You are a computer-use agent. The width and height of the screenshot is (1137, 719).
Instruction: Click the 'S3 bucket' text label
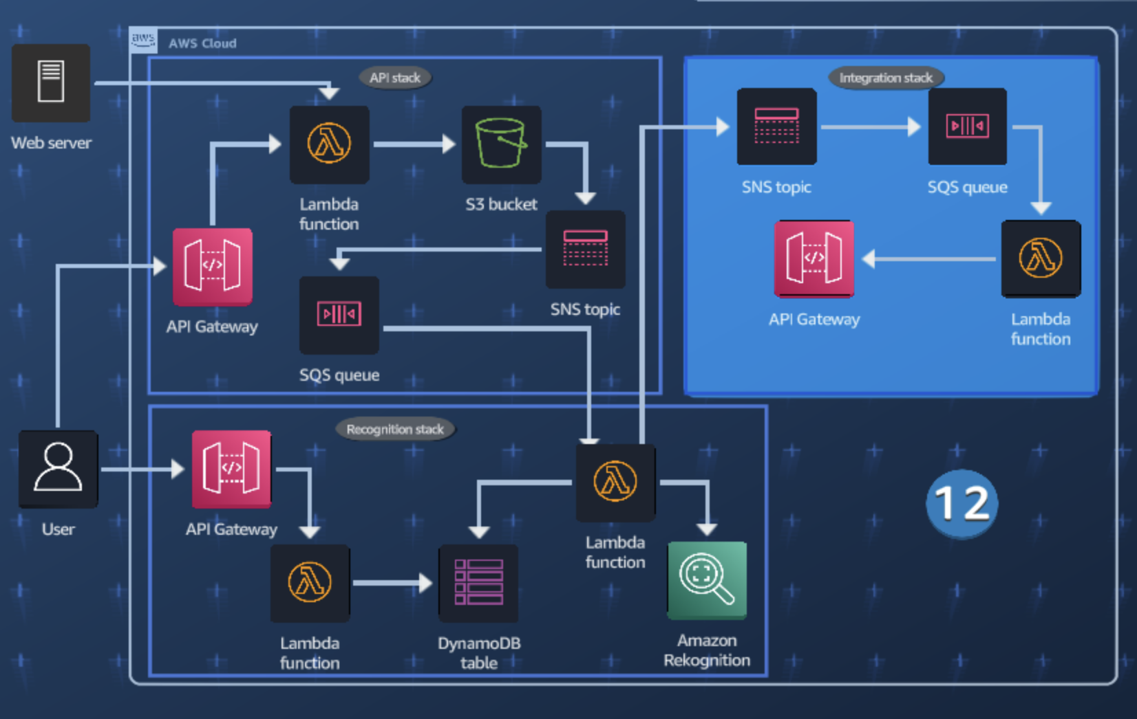click(x=501, y=204)
